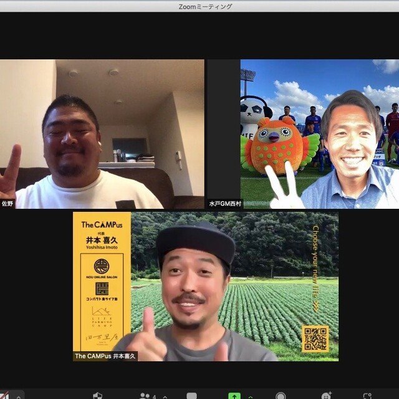The width and height of the screenshot is (399, 399).
Task: Click the Choose your new life text
Action: (315, 269)
